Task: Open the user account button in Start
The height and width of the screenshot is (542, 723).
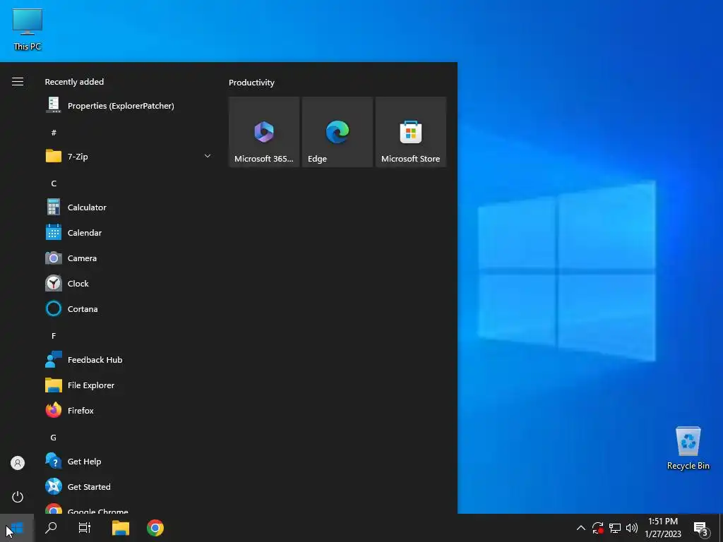Action: pyautogui.click(x=18, y=463)
